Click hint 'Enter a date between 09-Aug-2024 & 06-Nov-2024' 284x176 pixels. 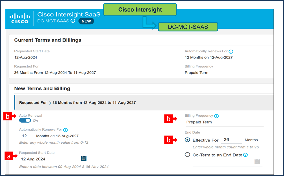[64, 167]
